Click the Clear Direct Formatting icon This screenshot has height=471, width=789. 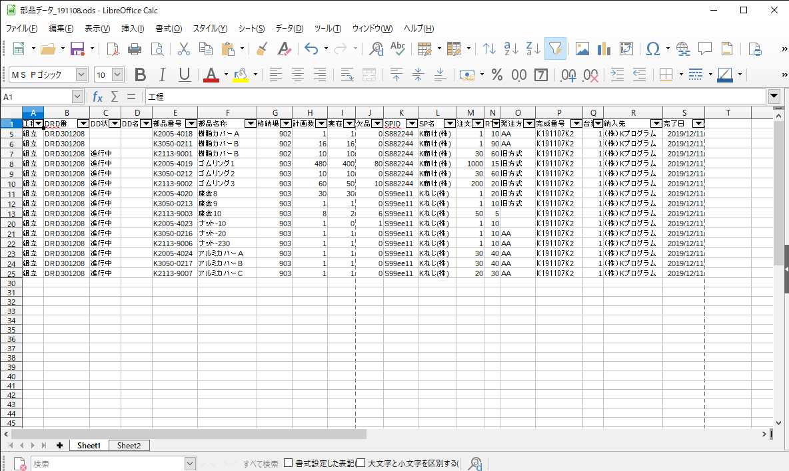pos(284,49)
